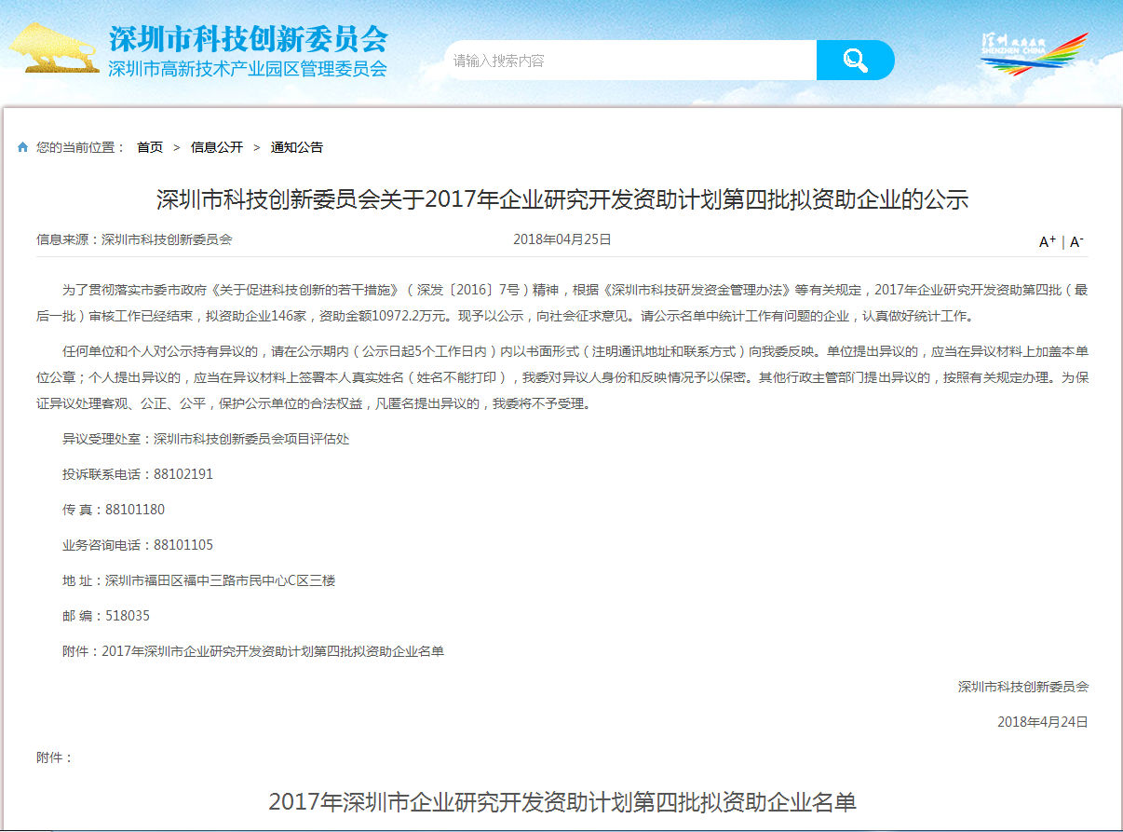This screenshot has height=832, width=1123.
Task: Click inside the 请输入搜索内容 search box
Action: click(x=605, y=59)
